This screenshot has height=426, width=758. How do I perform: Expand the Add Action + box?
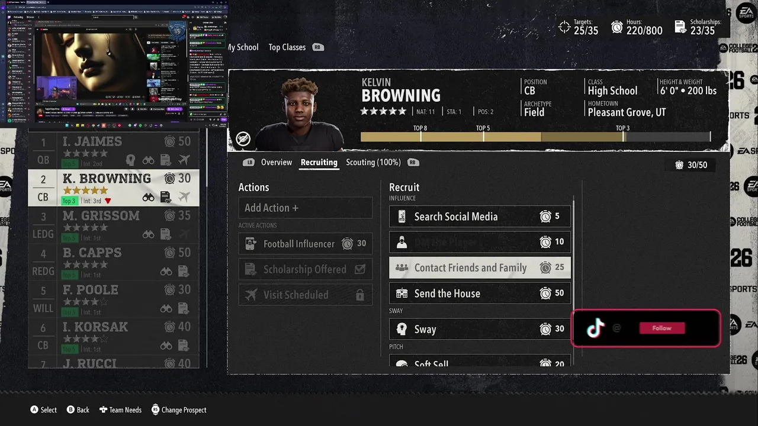[x=306, y=208]
